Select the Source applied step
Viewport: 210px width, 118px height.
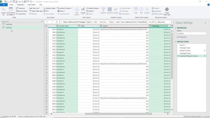(182, 45)
